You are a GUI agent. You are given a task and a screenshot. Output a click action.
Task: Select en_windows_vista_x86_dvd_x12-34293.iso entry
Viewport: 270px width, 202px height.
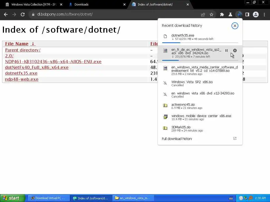[200, 95]
